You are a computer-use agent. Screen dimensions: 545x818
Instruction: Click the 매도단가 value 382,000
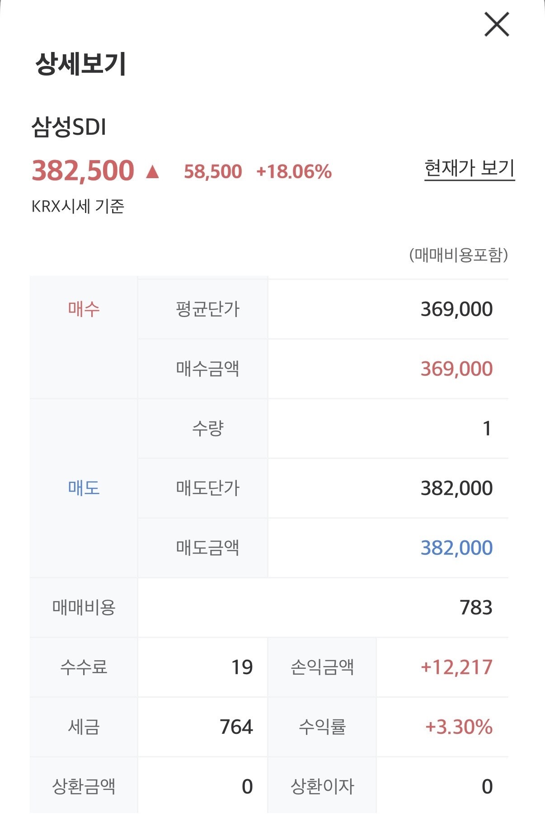click(456, 488)
